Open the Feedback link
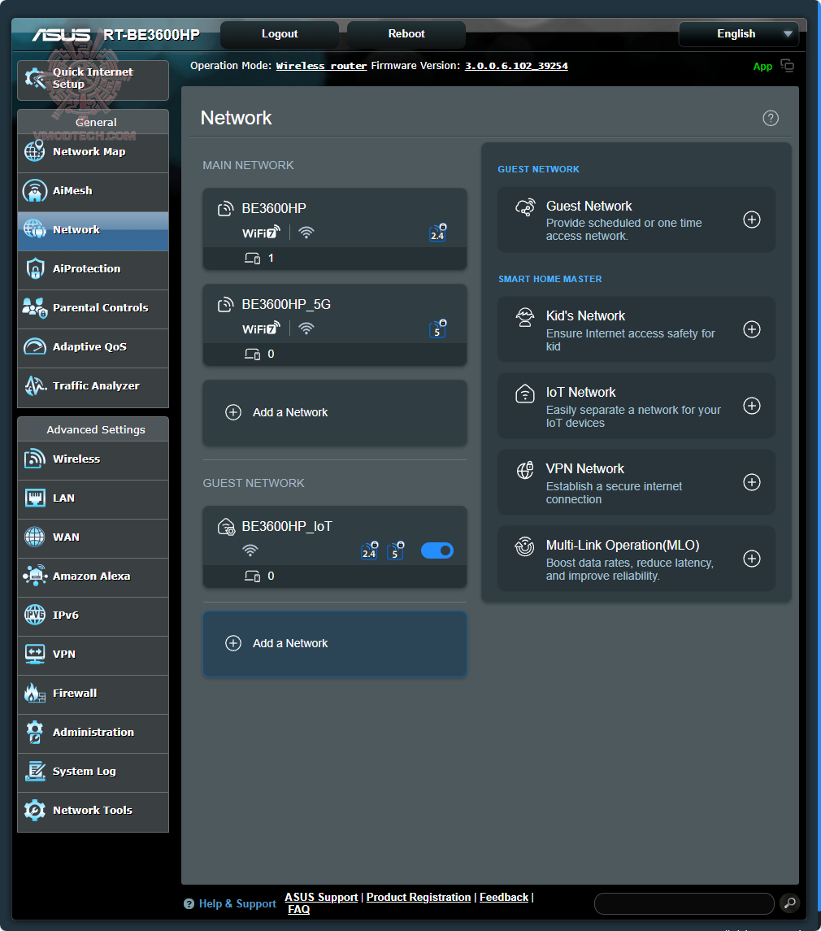The image size is (821, 931). coord(503,897)
